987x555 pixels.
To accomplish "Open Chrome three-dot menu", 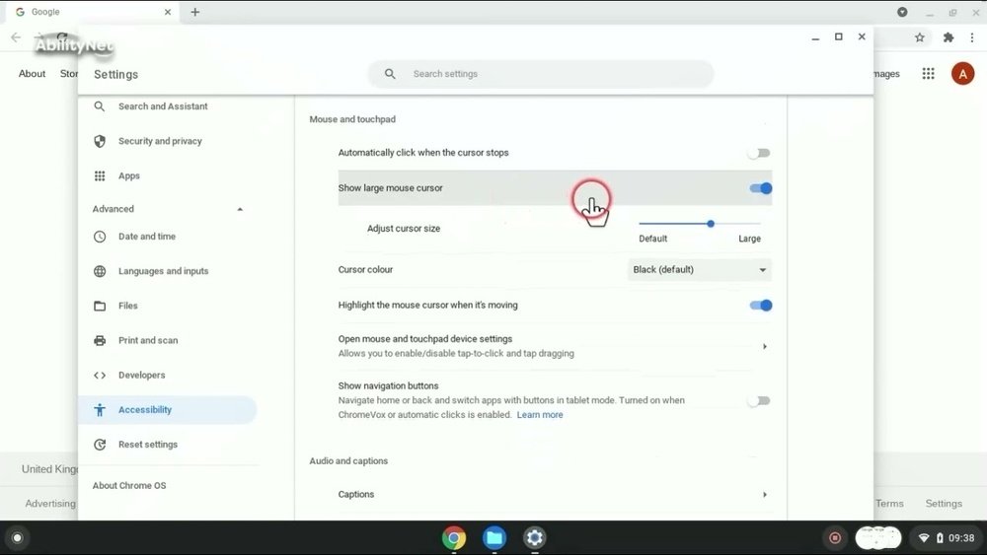I will tap(972, 37).
